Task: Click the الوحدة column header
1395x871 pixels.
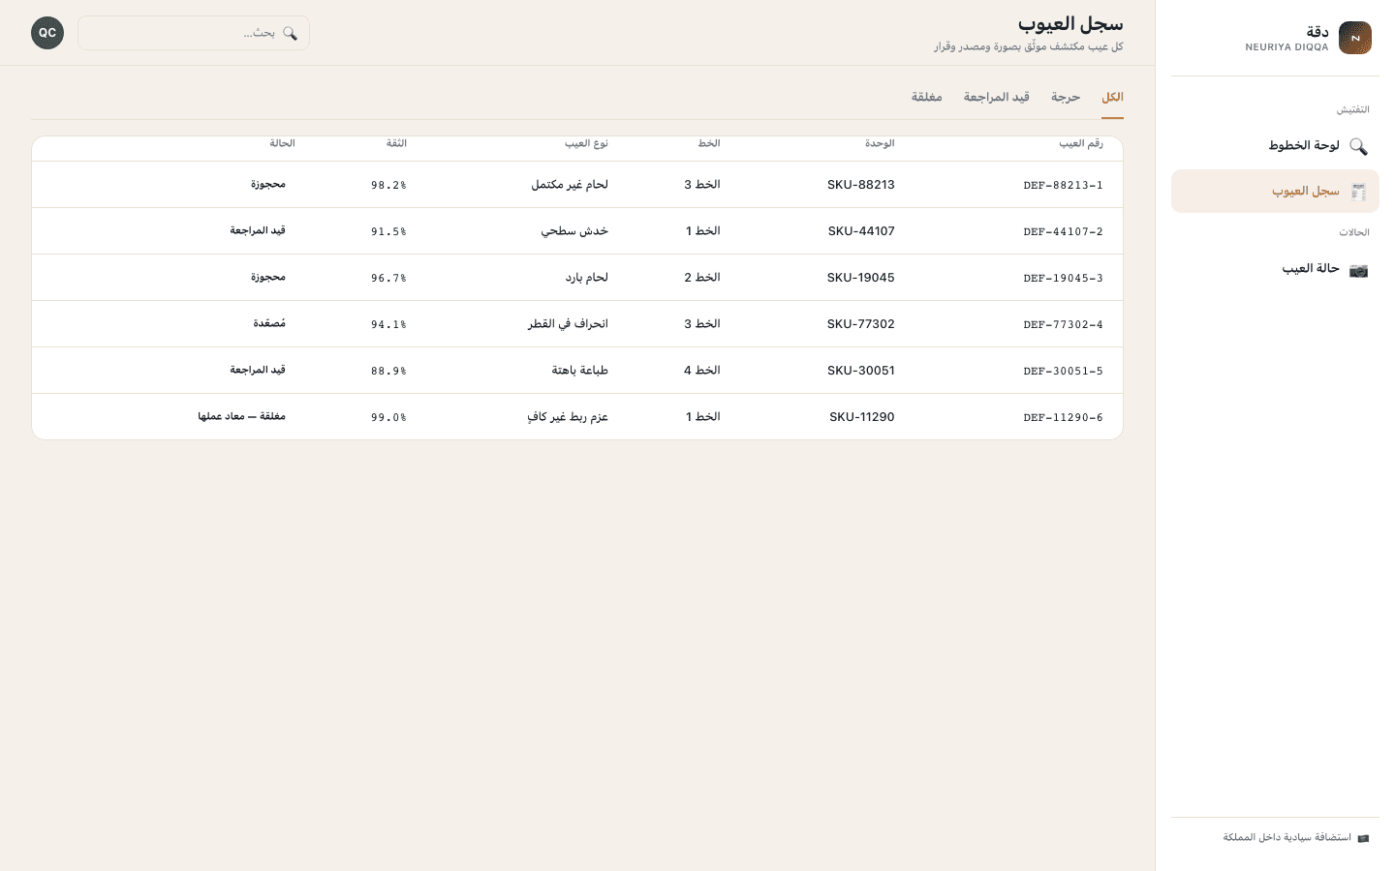Action: click(880, 143)
